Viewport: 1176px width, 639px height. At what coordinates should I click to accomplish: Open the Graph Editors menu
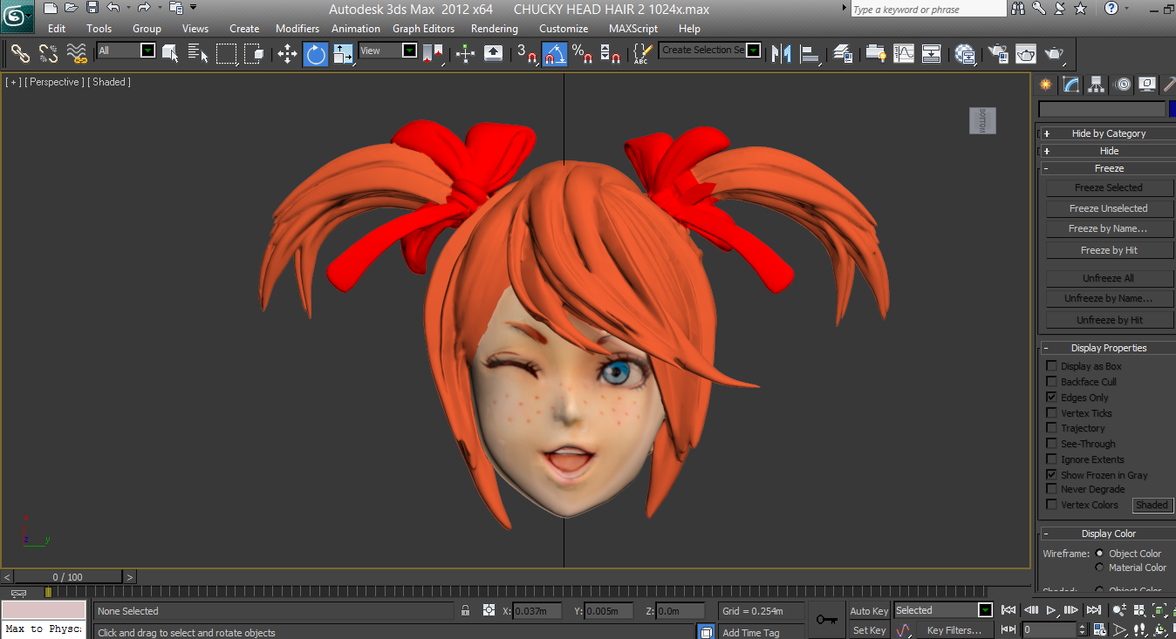(x=424, y=29)
